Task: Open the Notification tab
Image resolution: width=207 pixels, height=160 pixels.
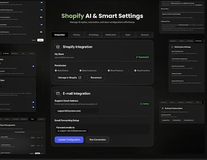Action: [111, 35]
